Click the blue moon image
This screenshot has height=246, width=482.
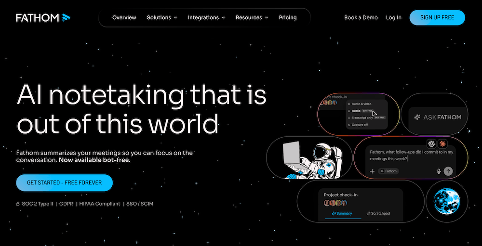tap(447, 201)
